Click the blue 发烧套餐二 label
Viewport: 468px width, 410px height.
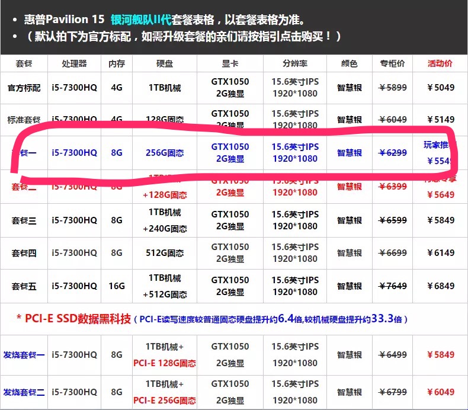[x=24, y=392]
